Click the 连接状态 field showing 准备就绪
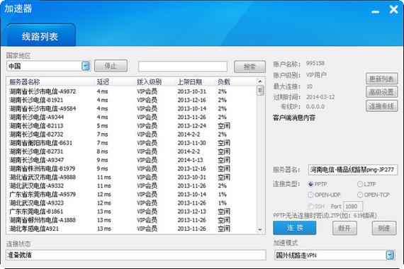 (136, 255)
